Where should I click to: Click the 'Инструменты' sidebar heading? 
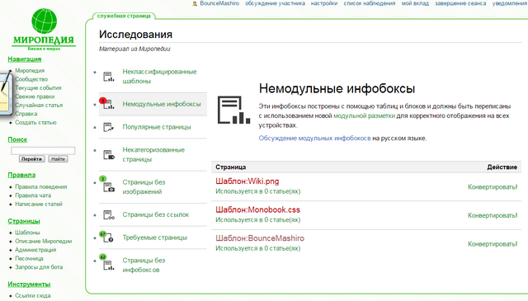coord(29,285)
